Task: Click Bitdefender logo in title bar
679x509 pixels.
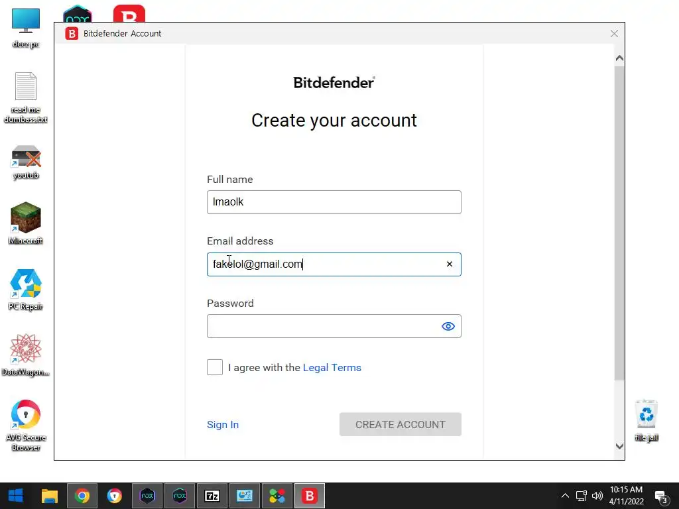Action: click(72, 33)
